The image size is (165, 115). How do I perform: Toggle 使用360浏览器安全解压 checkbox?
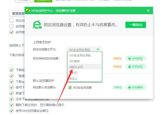tap(11, 111)
